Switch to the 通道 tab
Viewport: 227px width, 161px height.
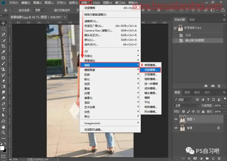[x=187, y=92]
